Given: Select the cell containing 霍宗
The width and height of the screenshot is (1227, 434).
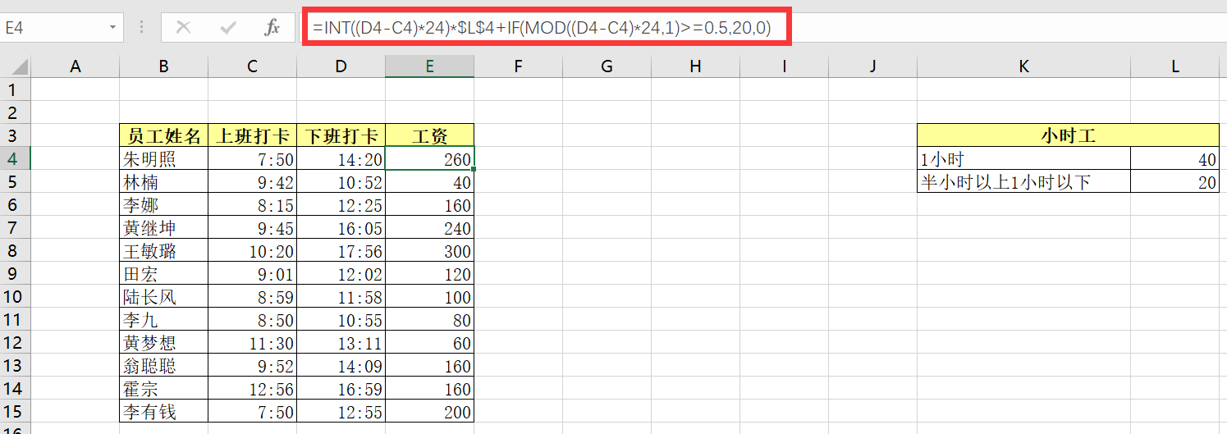Looking at the screenshot, I should point(164,388).
